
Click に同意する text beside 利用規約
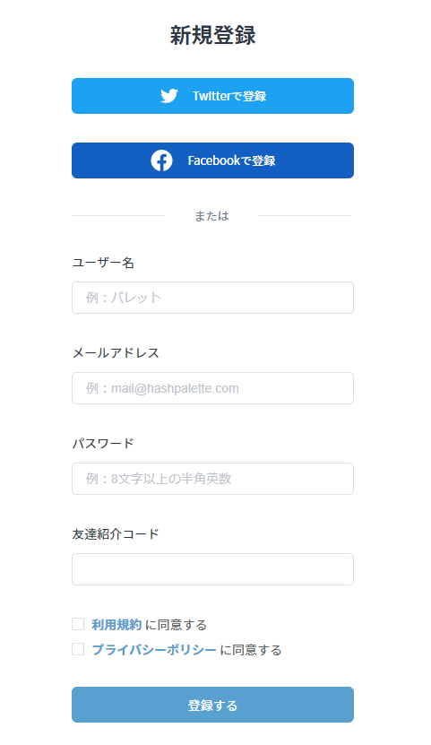pos(176,625)
